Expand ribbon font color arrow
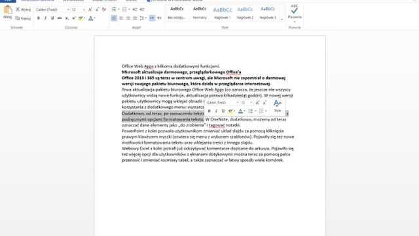The height and width of the screenshot is (236, 419). 95,18
